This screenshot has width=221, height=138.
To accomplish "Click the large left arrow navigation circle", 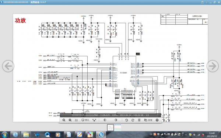I will (x=8, y=66).
